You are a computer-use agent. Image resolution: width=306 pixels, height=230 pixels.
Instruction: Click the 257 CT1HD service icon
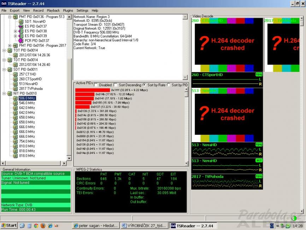coord(15,74)
